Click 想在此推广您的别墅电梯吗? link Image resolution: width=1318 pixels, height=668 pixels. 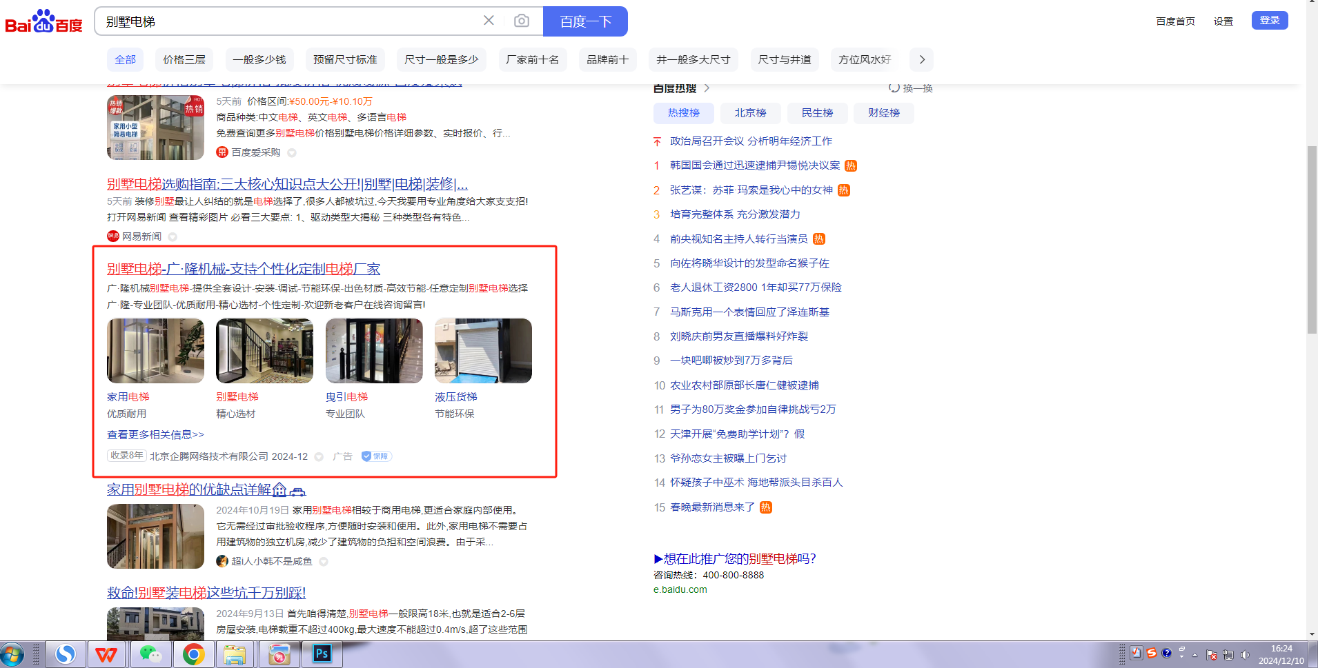[x=735, y=559]
